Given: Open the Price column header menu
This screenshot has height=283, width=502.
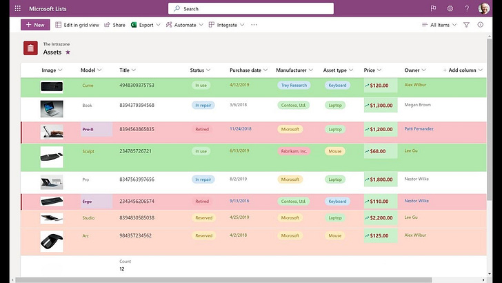Looking at the screenshot, I should coord(372,70).
